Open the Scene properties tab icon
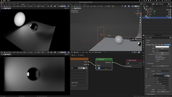 click(x=143, y=48)
